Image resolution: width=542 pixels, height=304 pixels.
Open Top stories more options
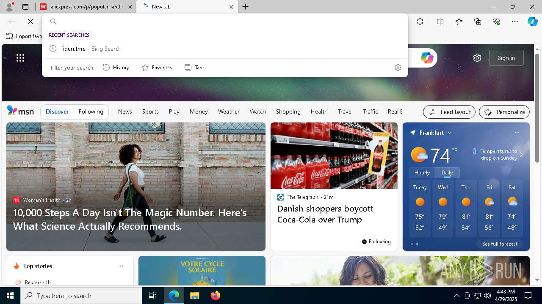coord(121,266)
